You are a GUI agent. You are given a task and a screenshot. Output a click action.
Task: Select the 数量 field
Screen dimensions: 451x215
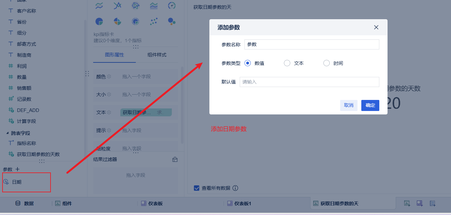[x=22, y=77]
